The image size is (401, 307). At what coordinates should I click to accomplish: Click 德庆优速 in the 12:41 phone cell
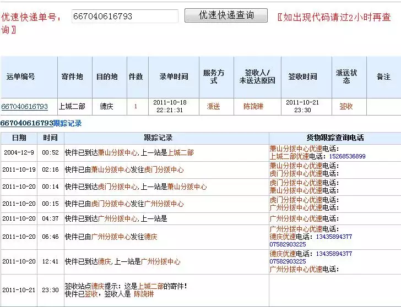click(x=283, y=254)
